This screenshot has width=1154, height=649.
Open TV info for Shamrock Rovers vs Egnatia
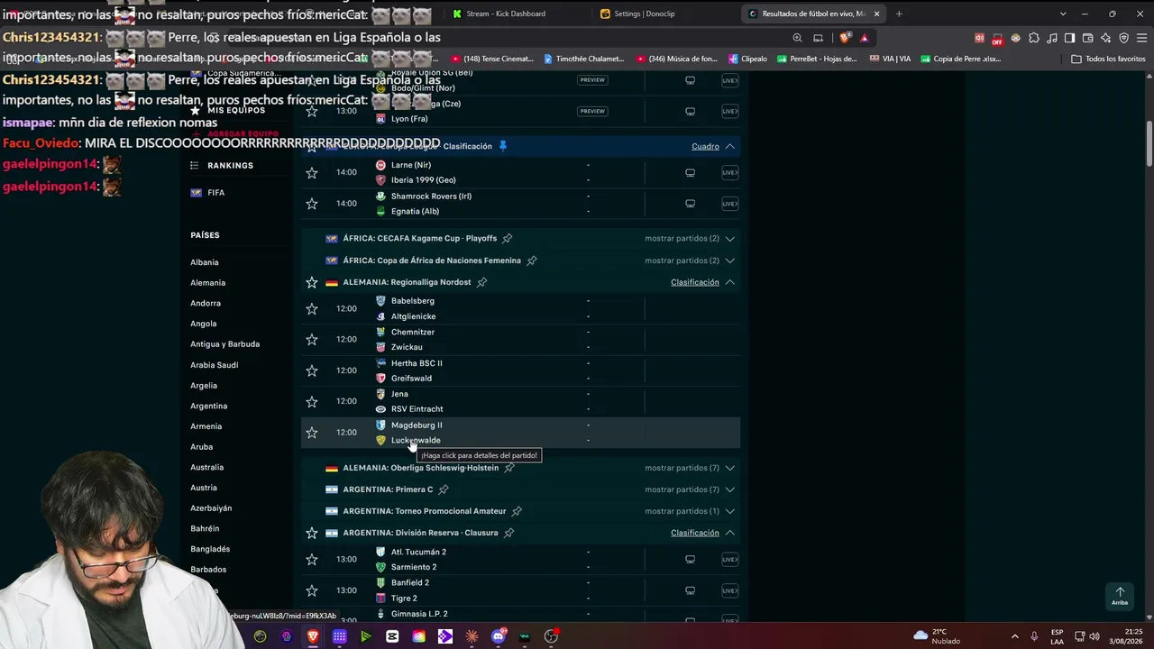690,204
